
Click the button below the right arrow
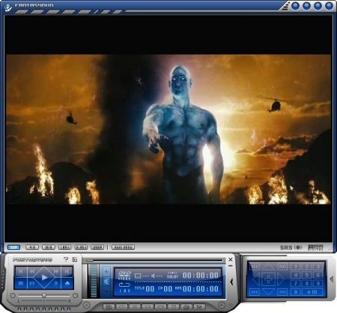tap(282, 292)
